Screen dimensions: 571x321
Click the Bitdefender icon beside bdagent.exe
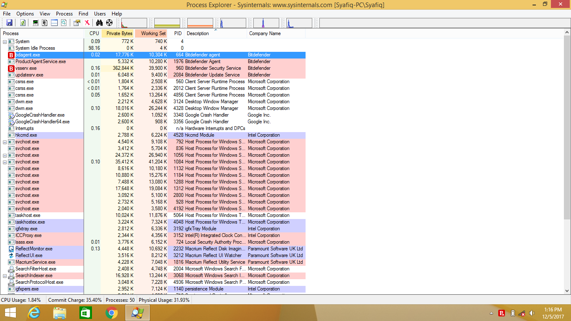tap(11, 55)
